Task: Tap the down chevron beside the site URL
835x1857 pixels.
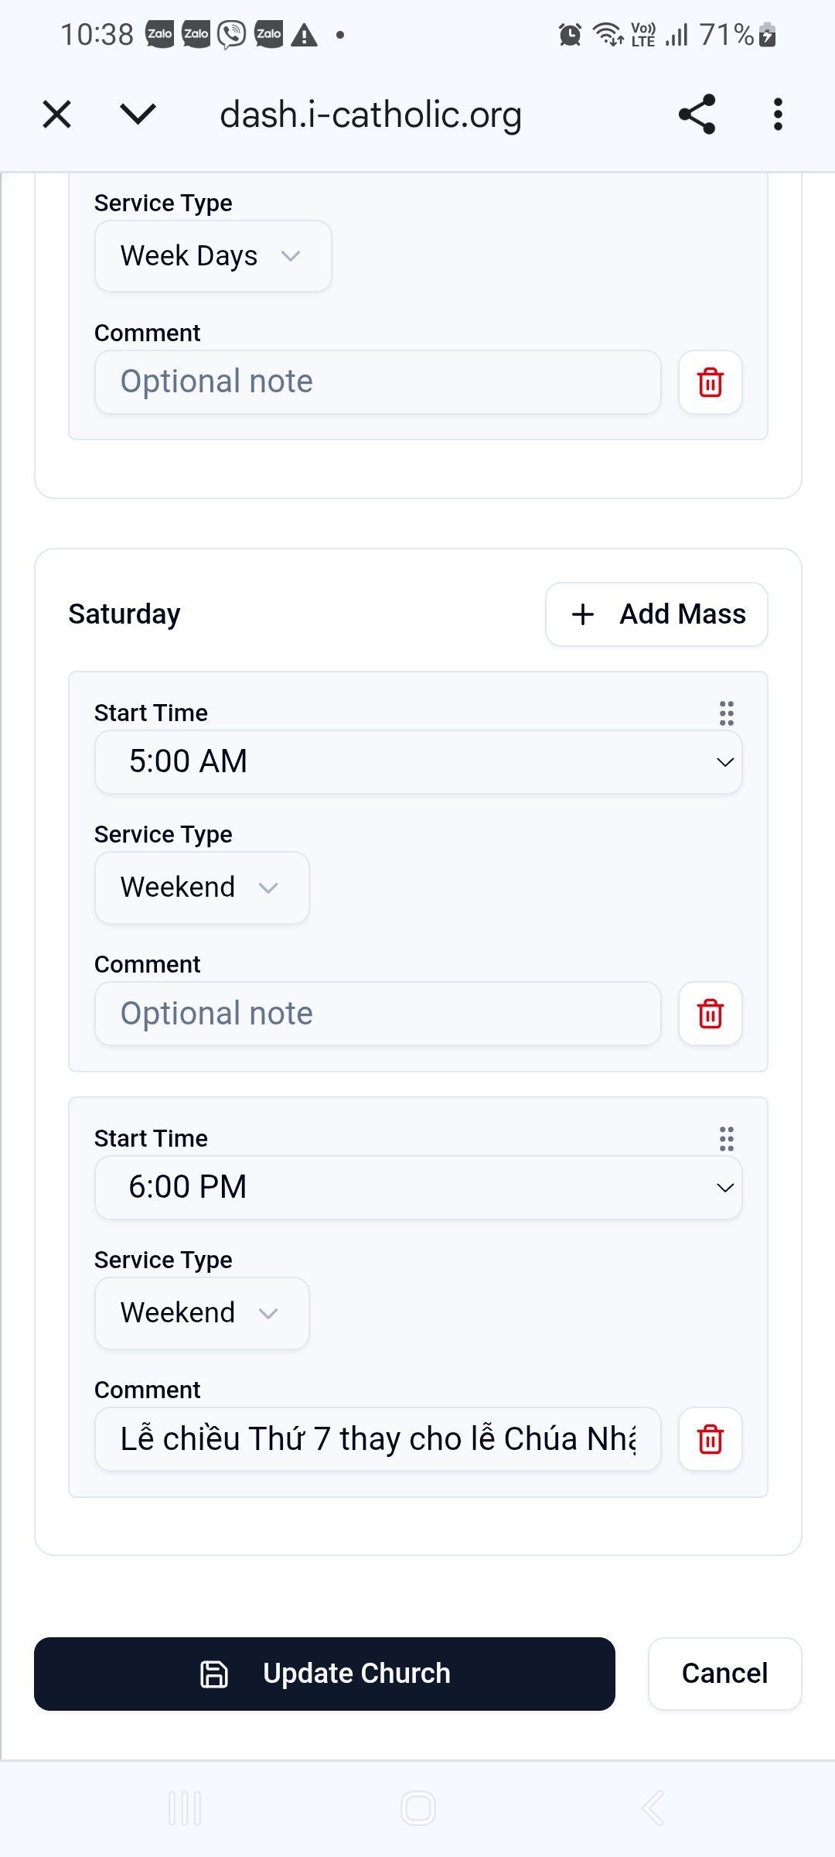Action: pos(138,115)
